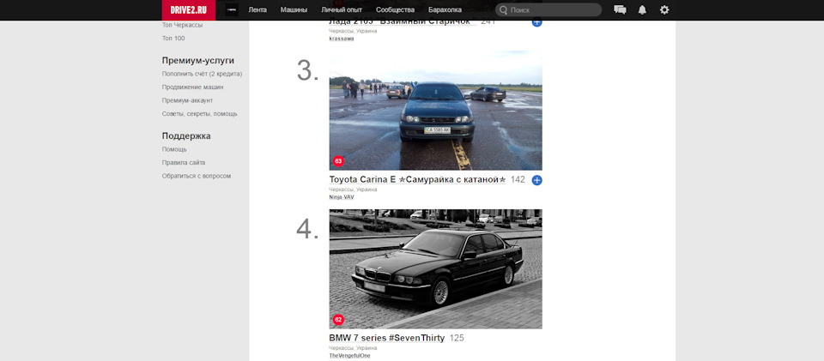This screenshot has height=361, width=824.
Task: Click the 142 rating next to Toyota Carina
Action: click(518, 179)
